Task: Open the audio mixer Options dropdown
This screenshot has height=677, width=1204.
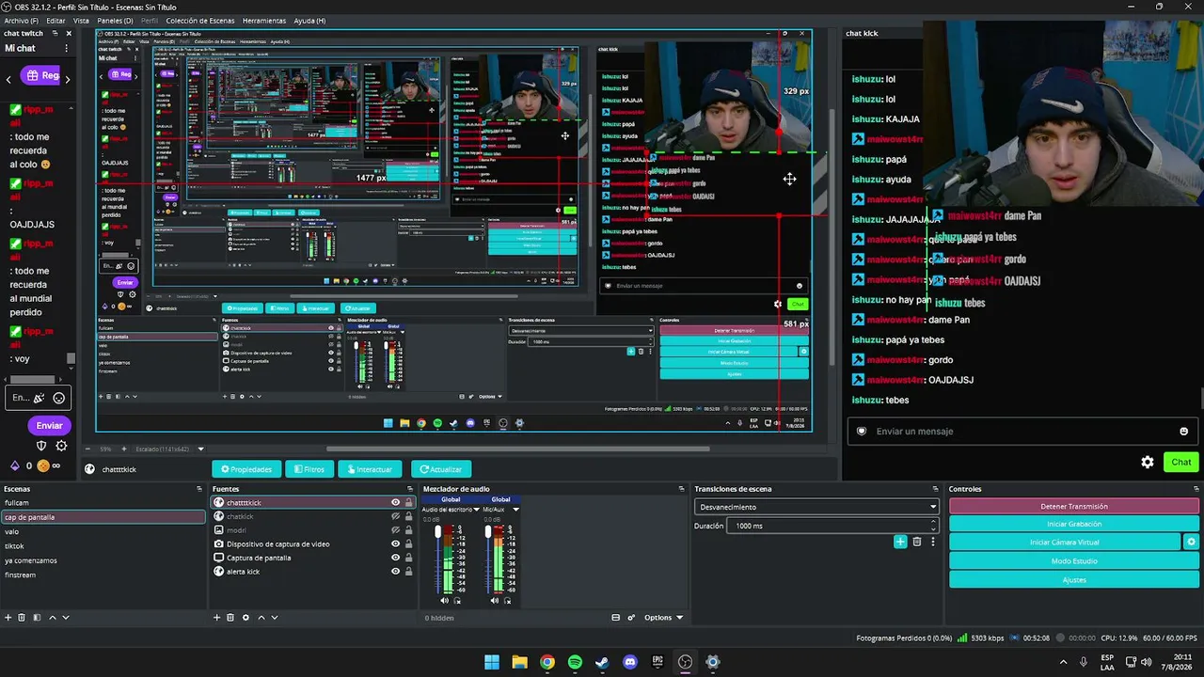Action: tap(663, 618)
